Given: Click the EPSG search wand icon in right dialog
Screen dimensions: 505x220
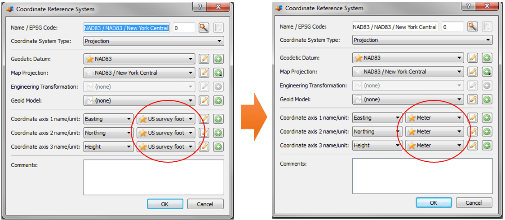Looking at the screenshot, I should [473, 26].
